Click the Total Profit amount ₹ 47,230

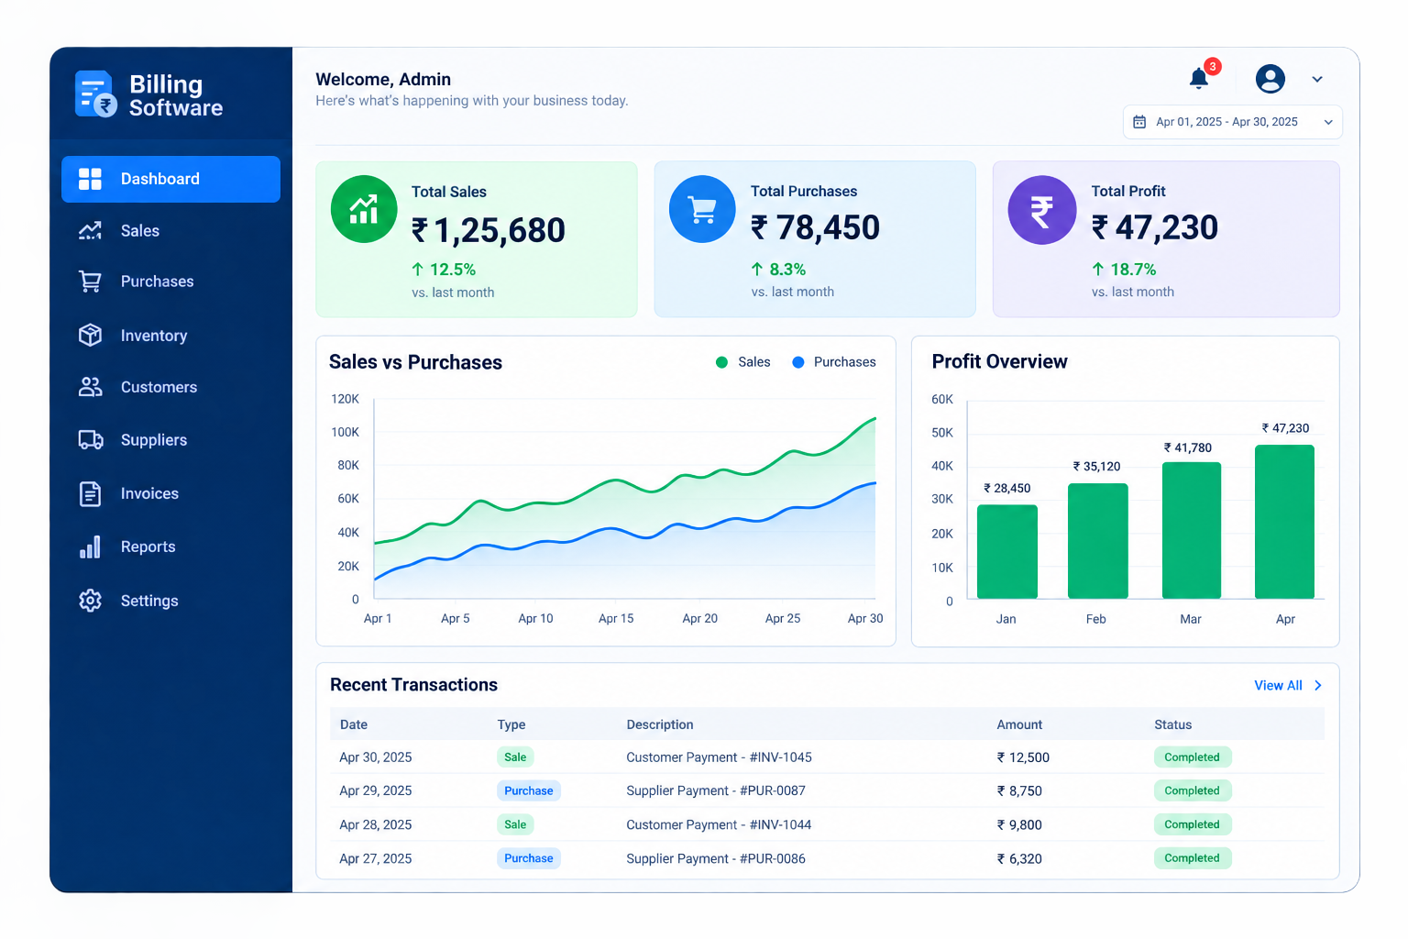pos(1155,227)
